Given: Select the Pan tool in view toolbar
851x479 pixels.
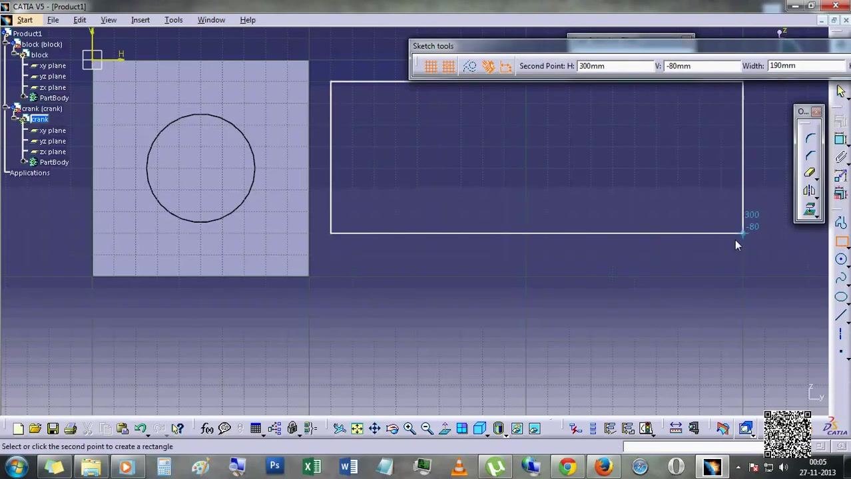Looking at the screenshot, I should [x=374, y=428].
